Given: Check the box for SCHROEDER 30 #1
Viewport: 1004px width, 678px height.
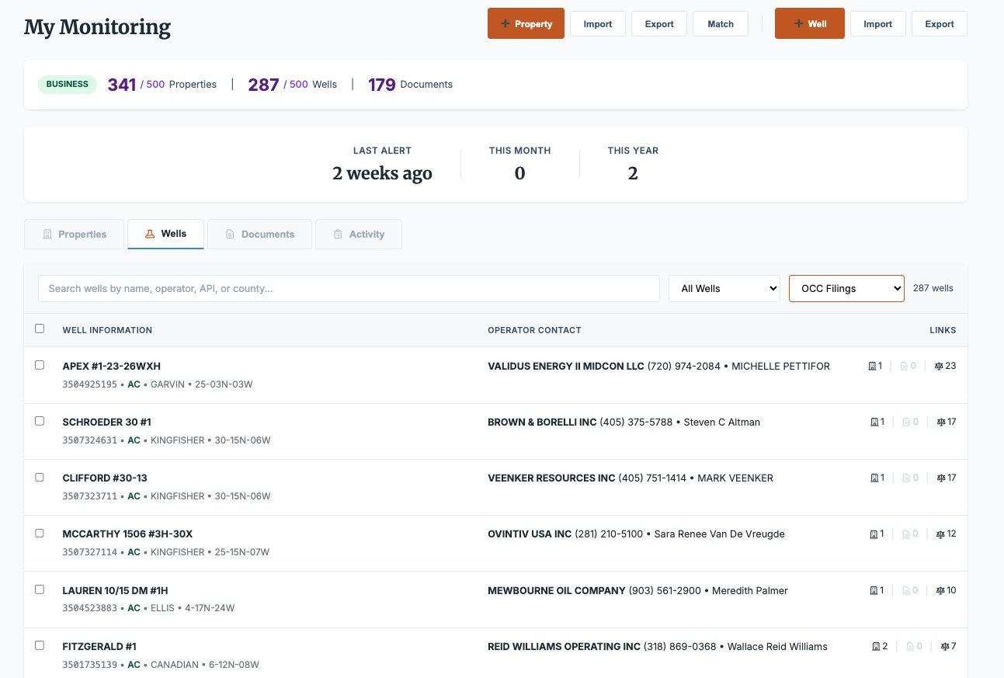Looking at the screenshot, I should pyautogui.click(x=40, y=421).
